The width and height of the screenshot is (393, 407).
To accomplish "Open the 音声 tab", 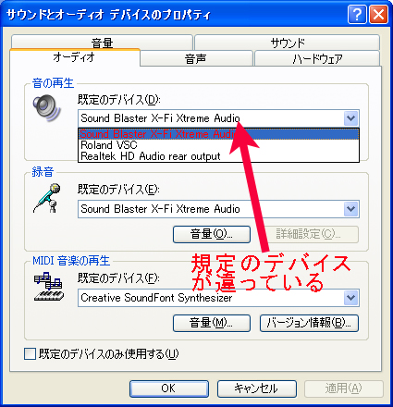I will point(196,58).
